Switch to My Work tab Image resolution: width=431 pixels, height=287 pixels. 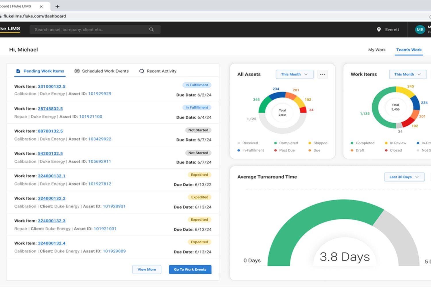(377, 50)
